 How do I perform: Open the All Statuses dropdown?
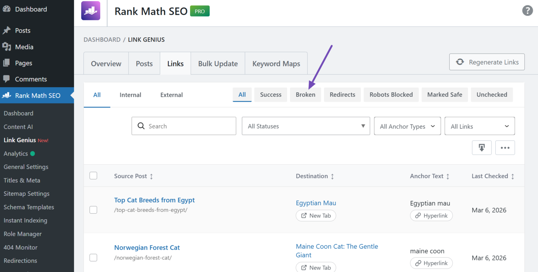306,126
